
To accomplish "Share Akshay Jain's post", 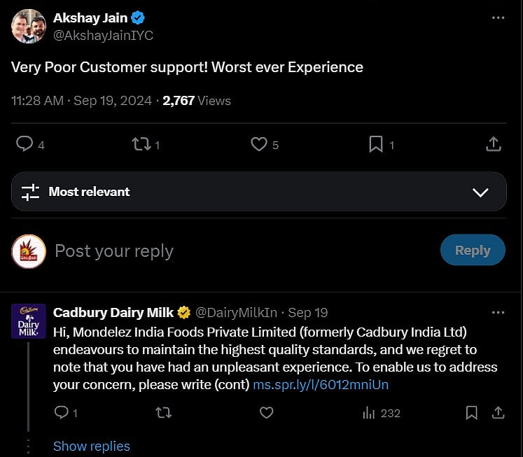I will [x=493, y=144].
